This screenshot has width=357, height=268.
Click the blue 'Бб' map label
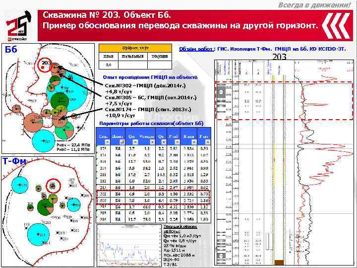point(11,49)
